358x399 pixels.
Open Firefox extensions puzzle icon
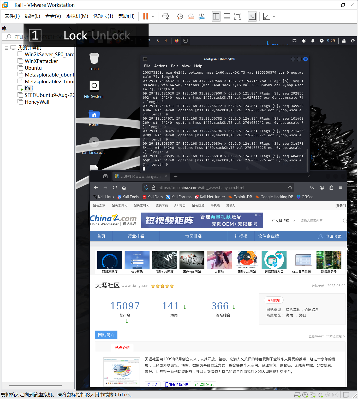331,187
